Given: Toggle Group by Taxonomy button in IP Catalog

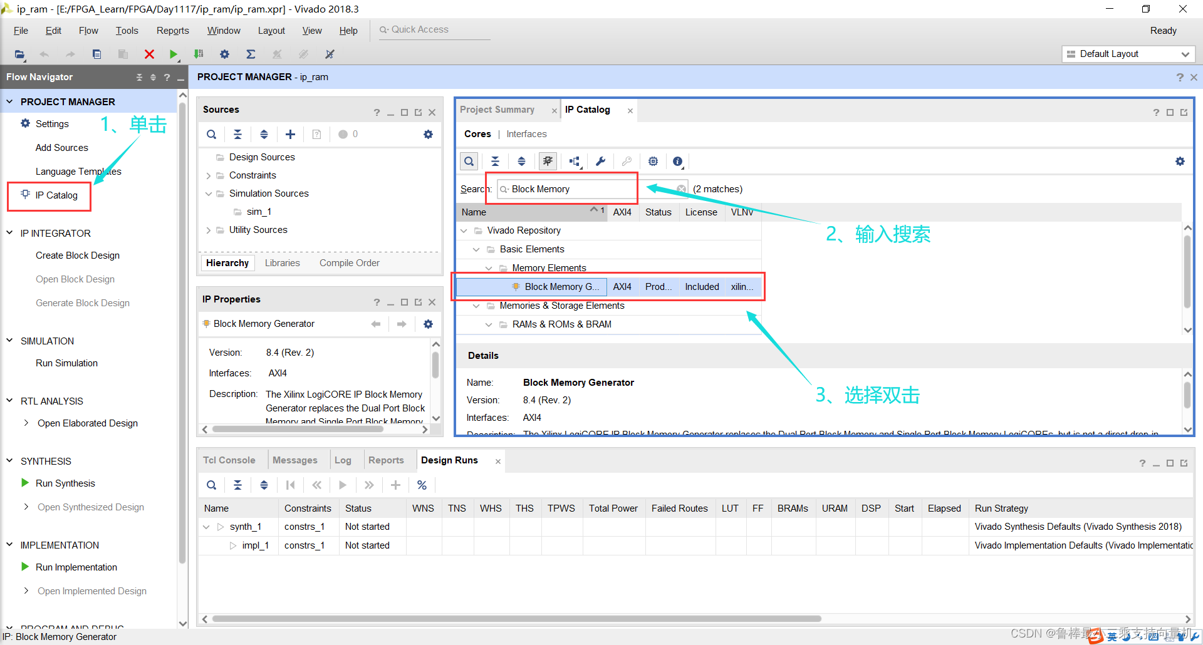Looking at the screenshot, I should pos(548,162).
